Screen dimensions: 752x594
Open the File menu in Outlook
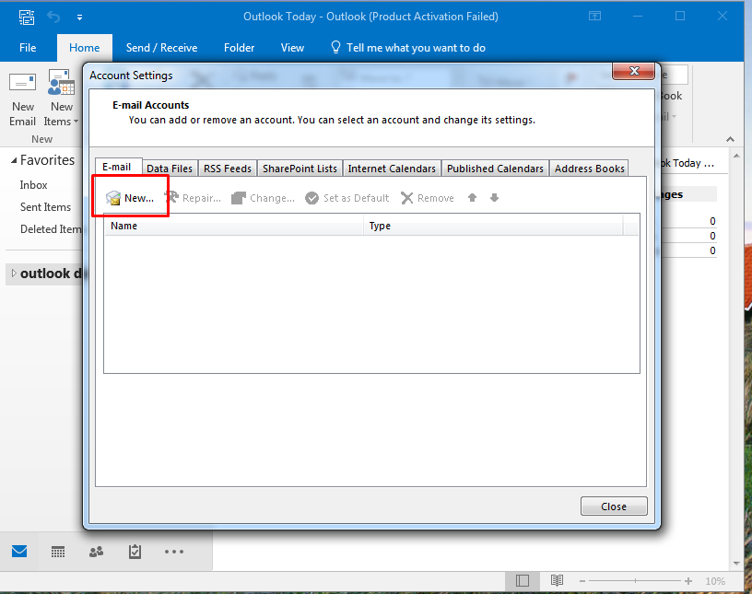tap(28, 48)
